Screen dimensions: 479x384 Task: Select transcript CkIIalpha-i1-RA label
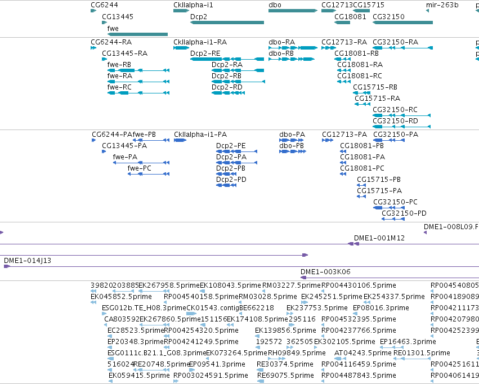[200, 42]
